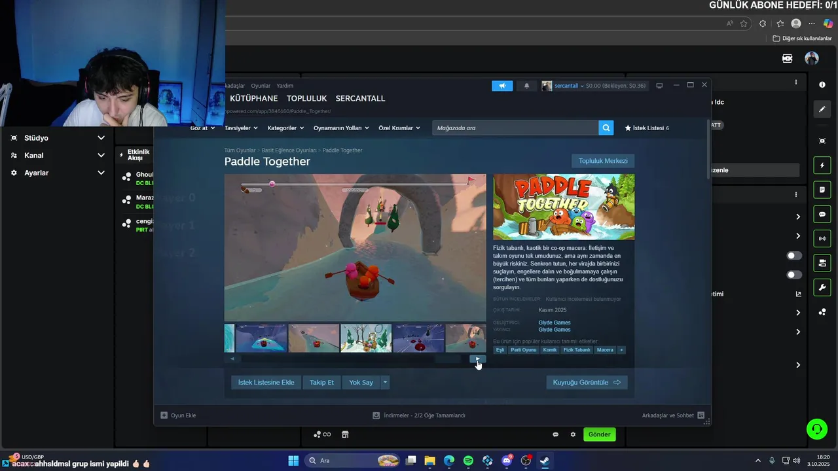Open the Oynamanın Yolları dropdown

[341, 128]
